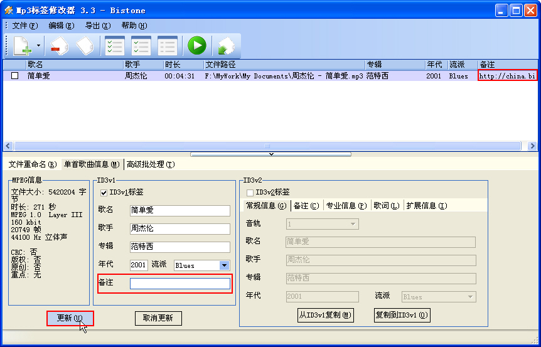Click the remove file icon with red minus
Screen dimensions: 541x347
pyautogui.click(x=59, y=46)
